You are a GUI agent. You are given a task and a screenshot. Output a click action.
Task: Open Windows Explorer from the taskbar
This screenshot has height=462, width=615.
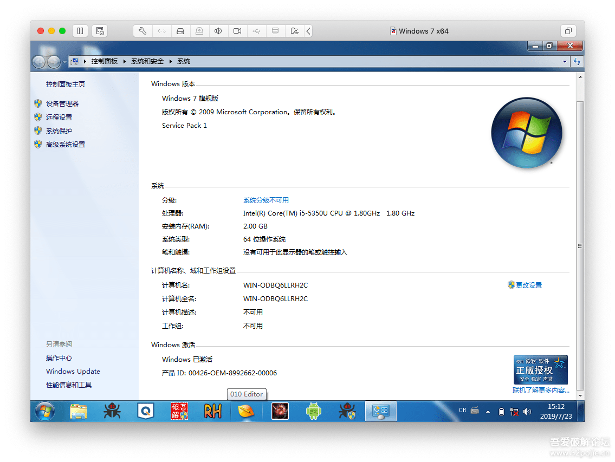click(x=79, y=412)
